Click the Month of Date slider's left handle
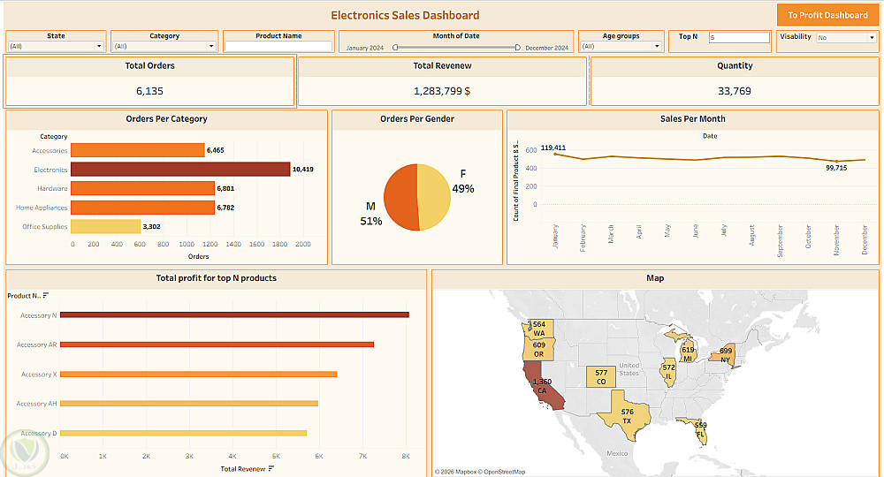 395,48
